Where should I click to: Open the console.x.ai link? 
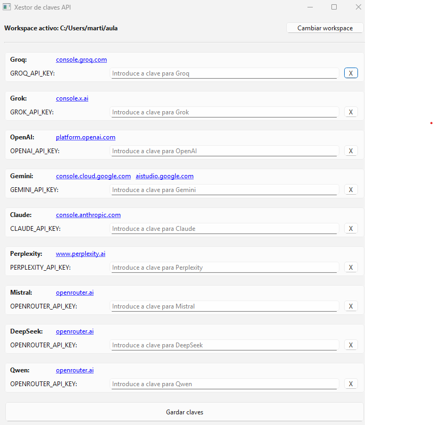pyautogui.click(x=72, y=98)
